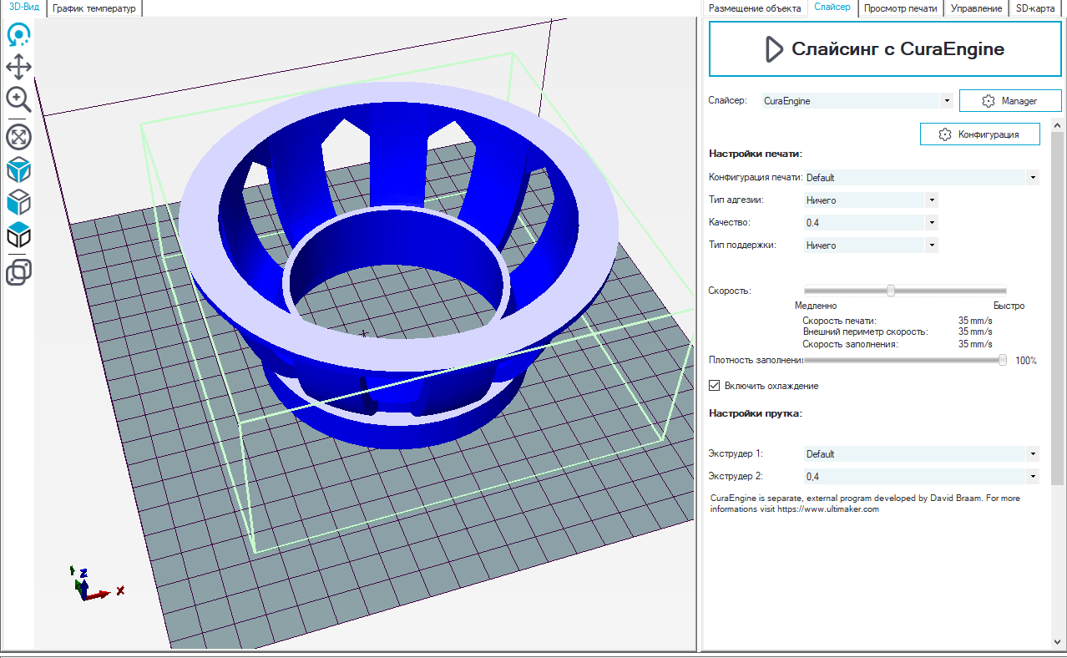
Task: Select the move viewpoint arrows tool
Action: pyautogui.click(x=18, y=67)
